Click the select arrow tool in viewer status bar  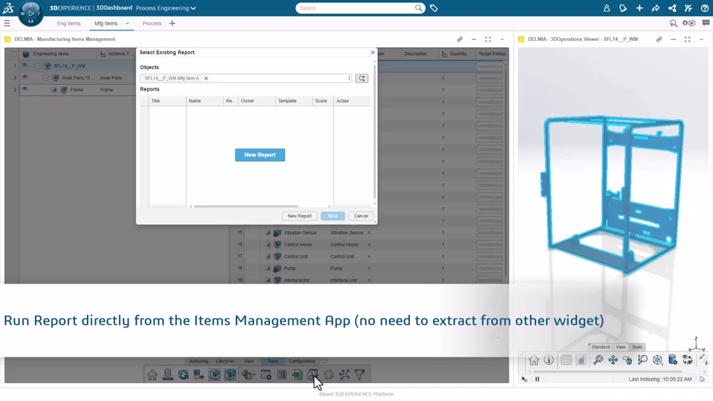tap(524, 379)
